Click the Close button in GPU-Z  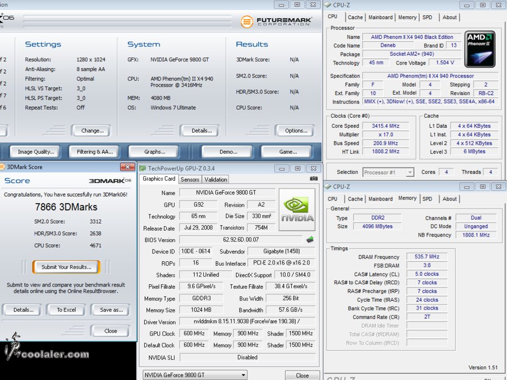302,375
